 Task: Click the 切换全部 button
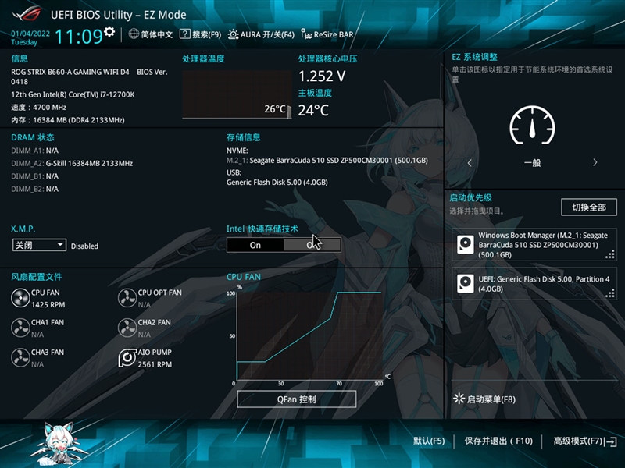click(588, 207)
